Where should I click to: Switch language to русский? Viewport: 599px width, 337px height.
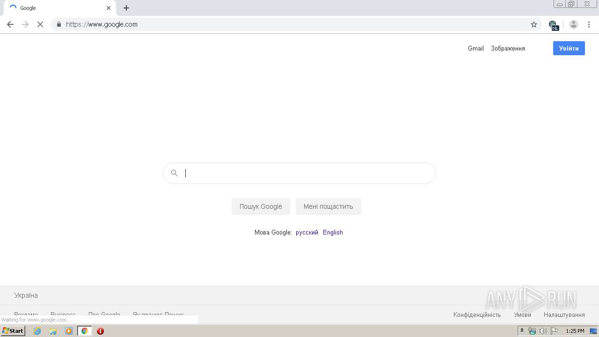click(307, 232)
